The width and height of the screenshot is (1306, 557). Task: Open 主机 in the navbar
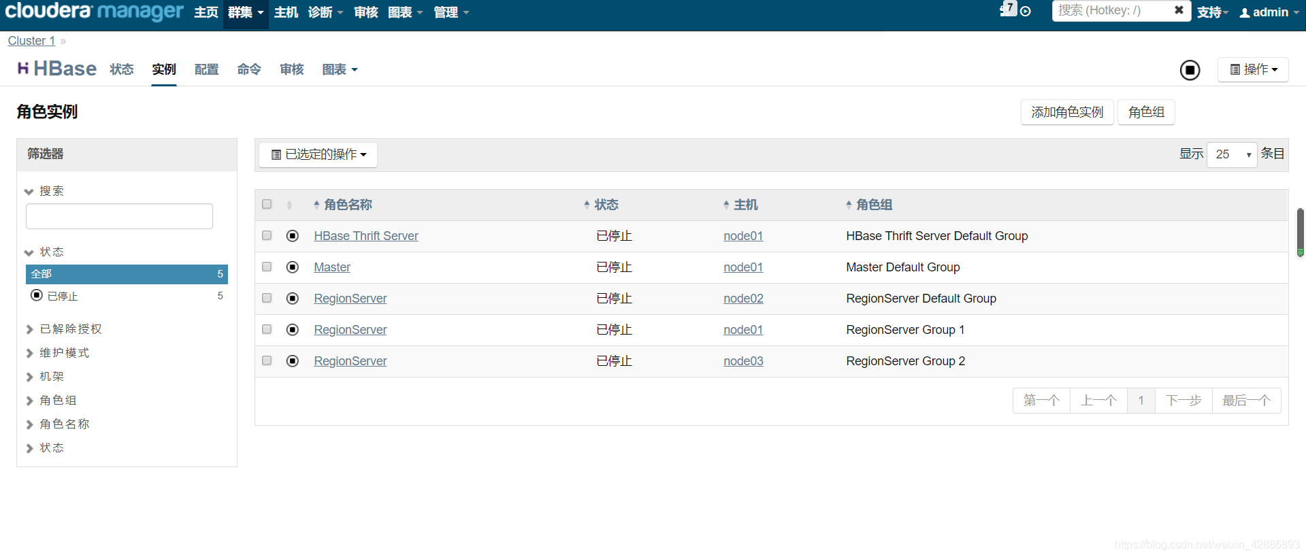pyautogui.click(x=287, y=12)
